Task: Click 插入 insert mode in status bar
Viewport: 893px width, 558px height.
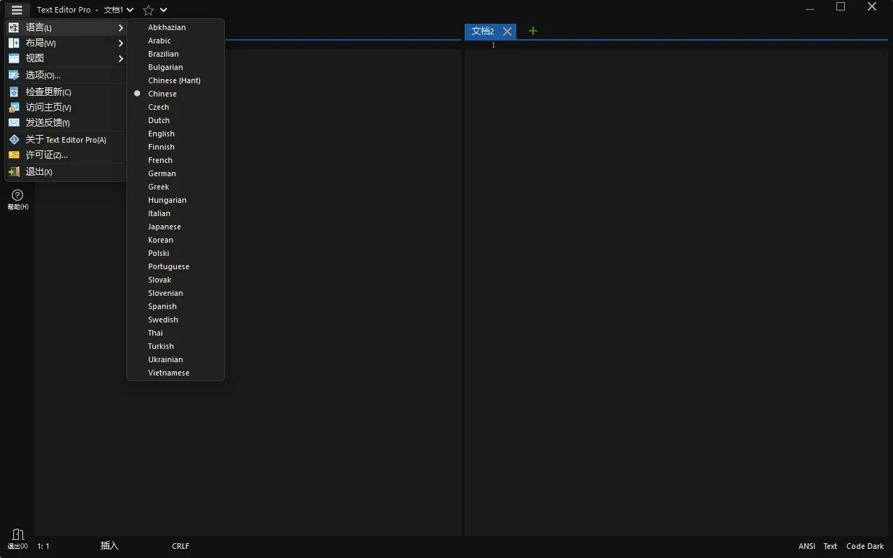Action: (x=110, y=546)
